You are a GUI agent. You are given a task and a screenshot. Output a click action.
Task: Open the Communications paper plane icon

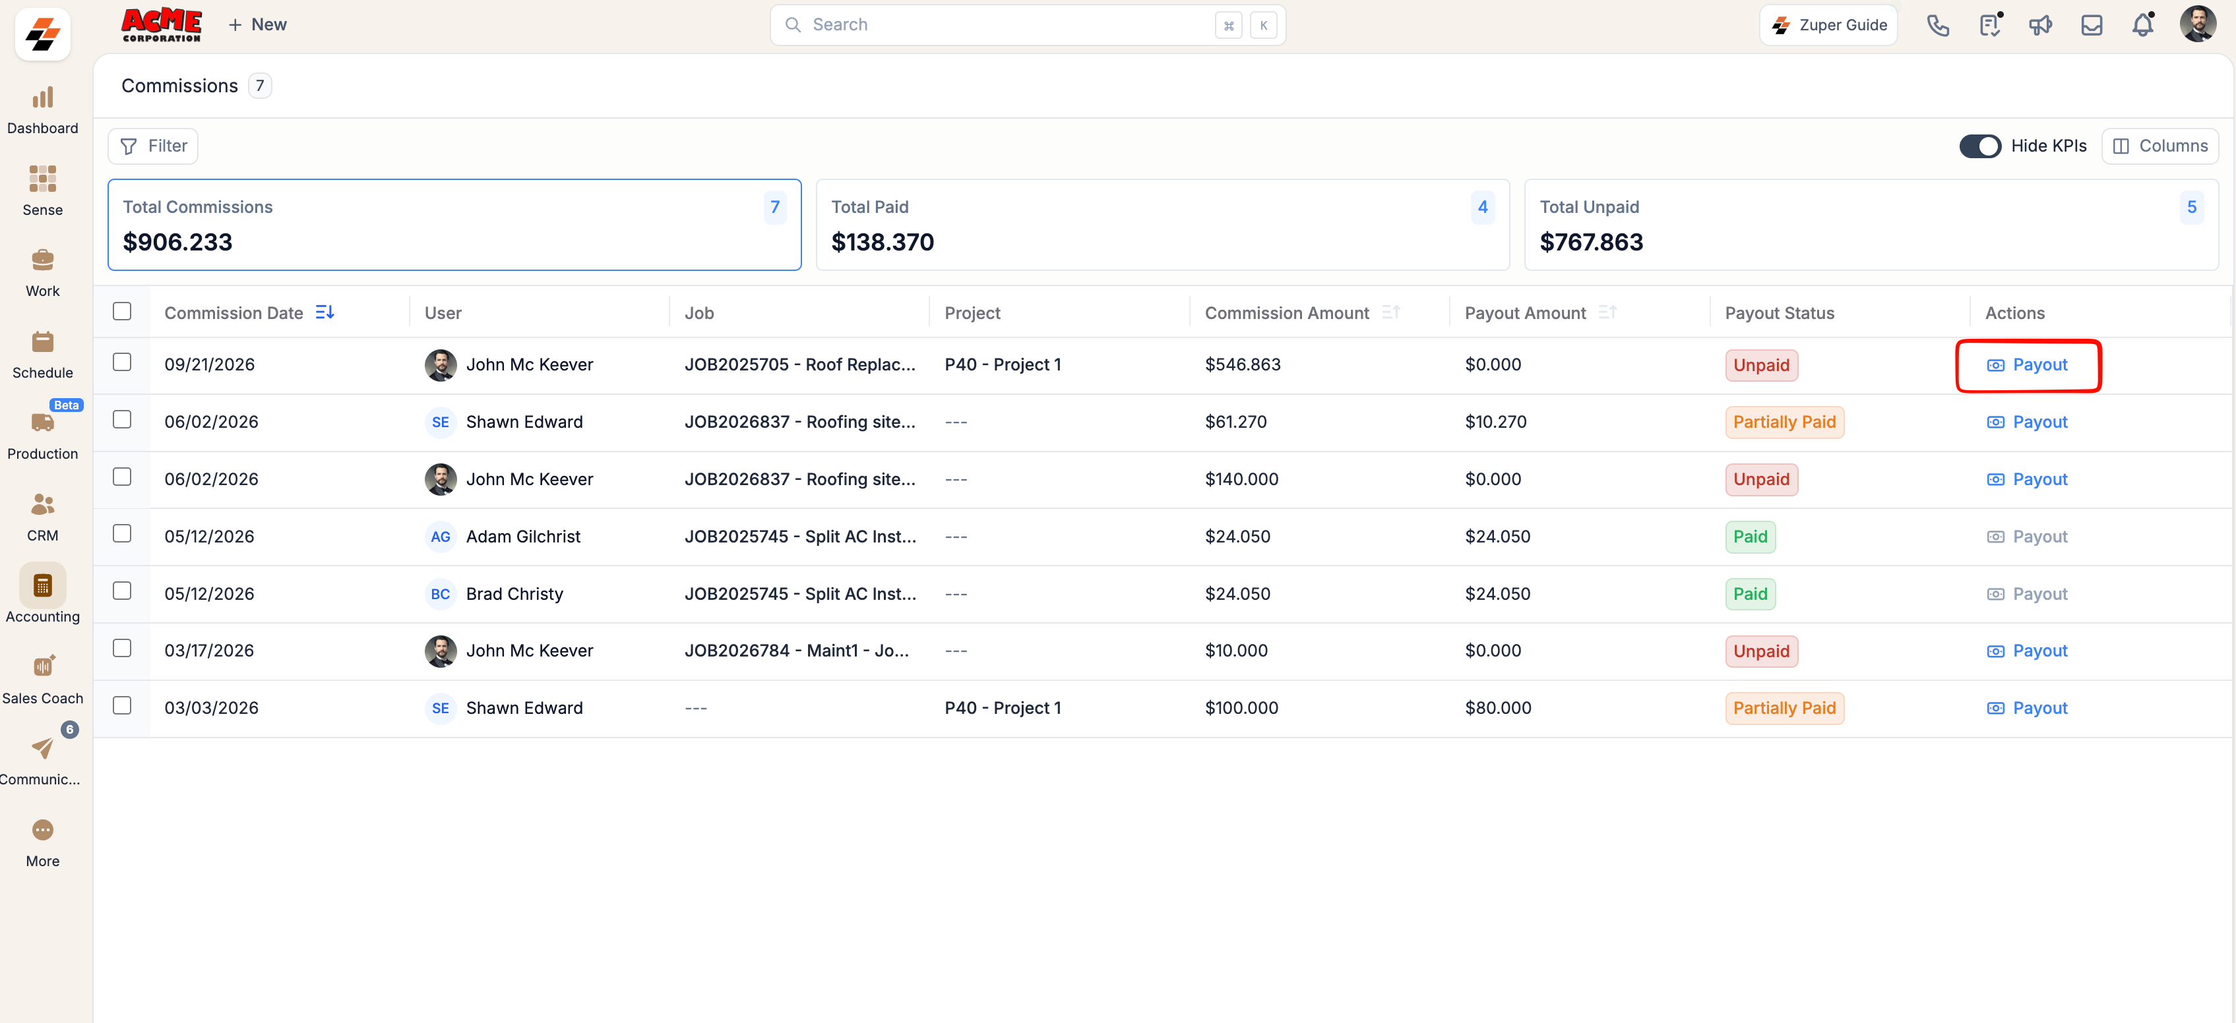tap(42, 748)
